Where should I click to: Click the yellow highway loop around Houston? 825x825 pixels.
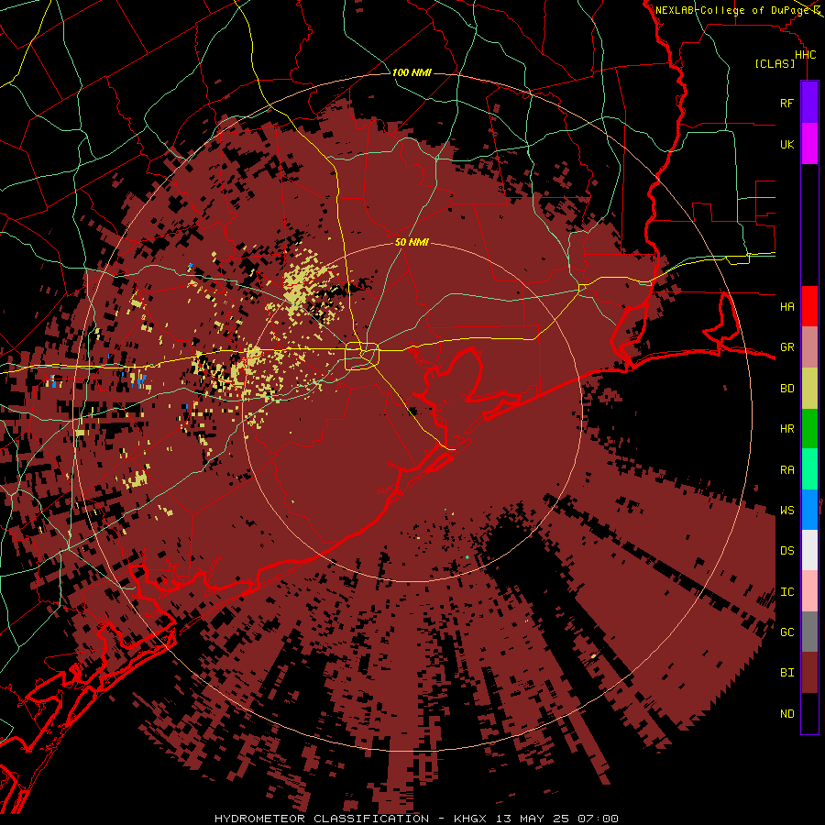(x=362, y=356)
